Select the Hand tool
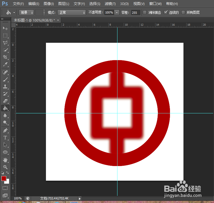 coord(5,160)
